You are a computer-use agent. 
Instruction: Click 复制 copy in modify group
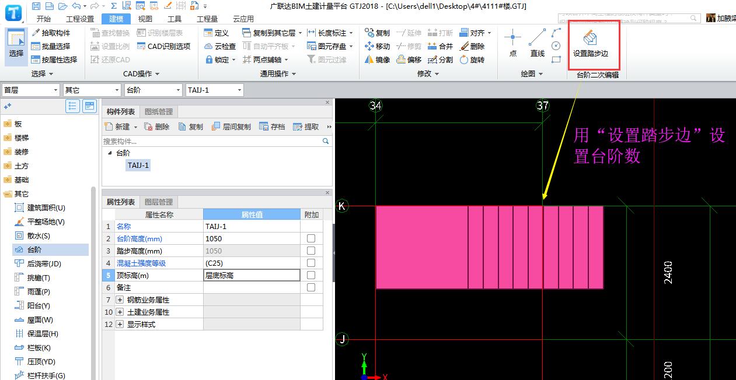377,33
